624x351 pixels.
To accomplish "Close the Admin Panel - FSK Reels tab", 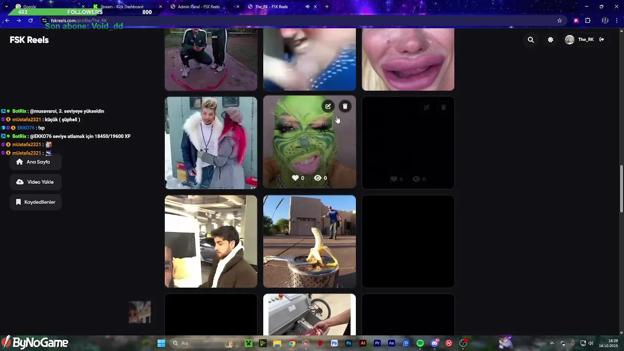I will click(x=238, y=7).
